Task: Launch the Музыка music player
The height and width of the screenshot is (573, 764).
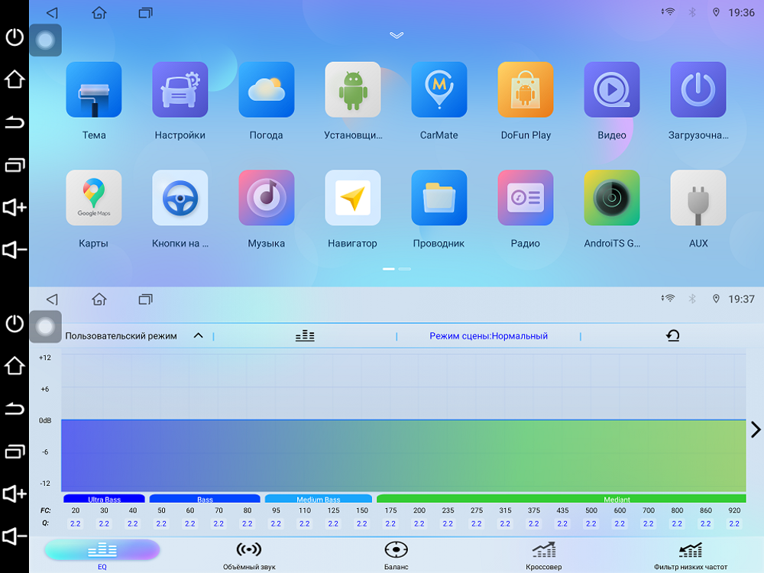Action: point(266,198)
